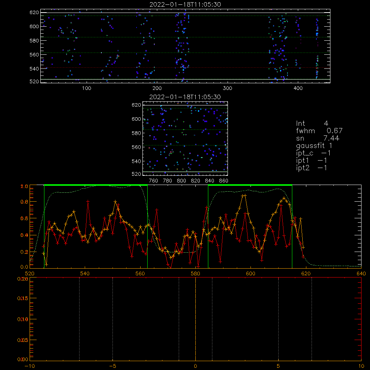370x370 pixels.
Task: Click x-axis label -5 on the bottom plot
Action: tap(113, 366)
